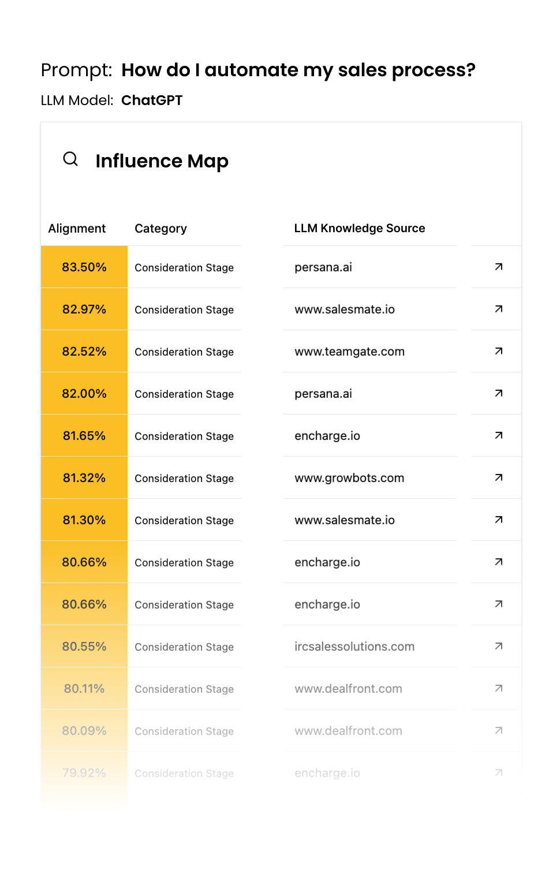The image size is (560, 873).
Task: Click Consideration Stage in the 82.00% row
Action: (x=184, y=394)
